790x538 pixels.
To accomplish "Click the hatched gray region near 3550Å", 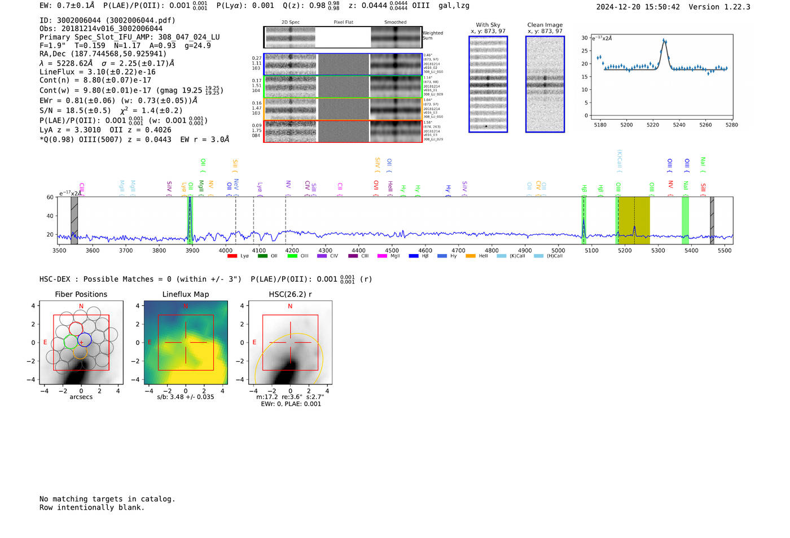I will point(74,220).
